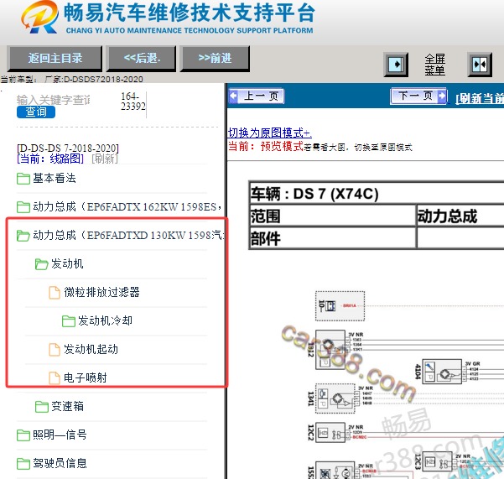Go forward with the >>前进 button
504x479 pixels.
point(215,58)
